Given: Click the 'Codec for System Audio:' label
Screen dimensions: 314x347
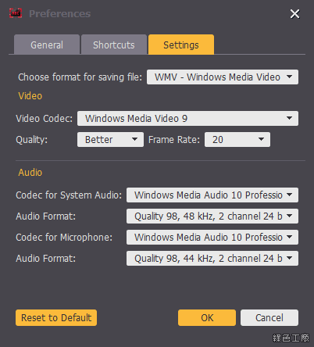Looking at the screenshot, I should (x=69, y=195).
